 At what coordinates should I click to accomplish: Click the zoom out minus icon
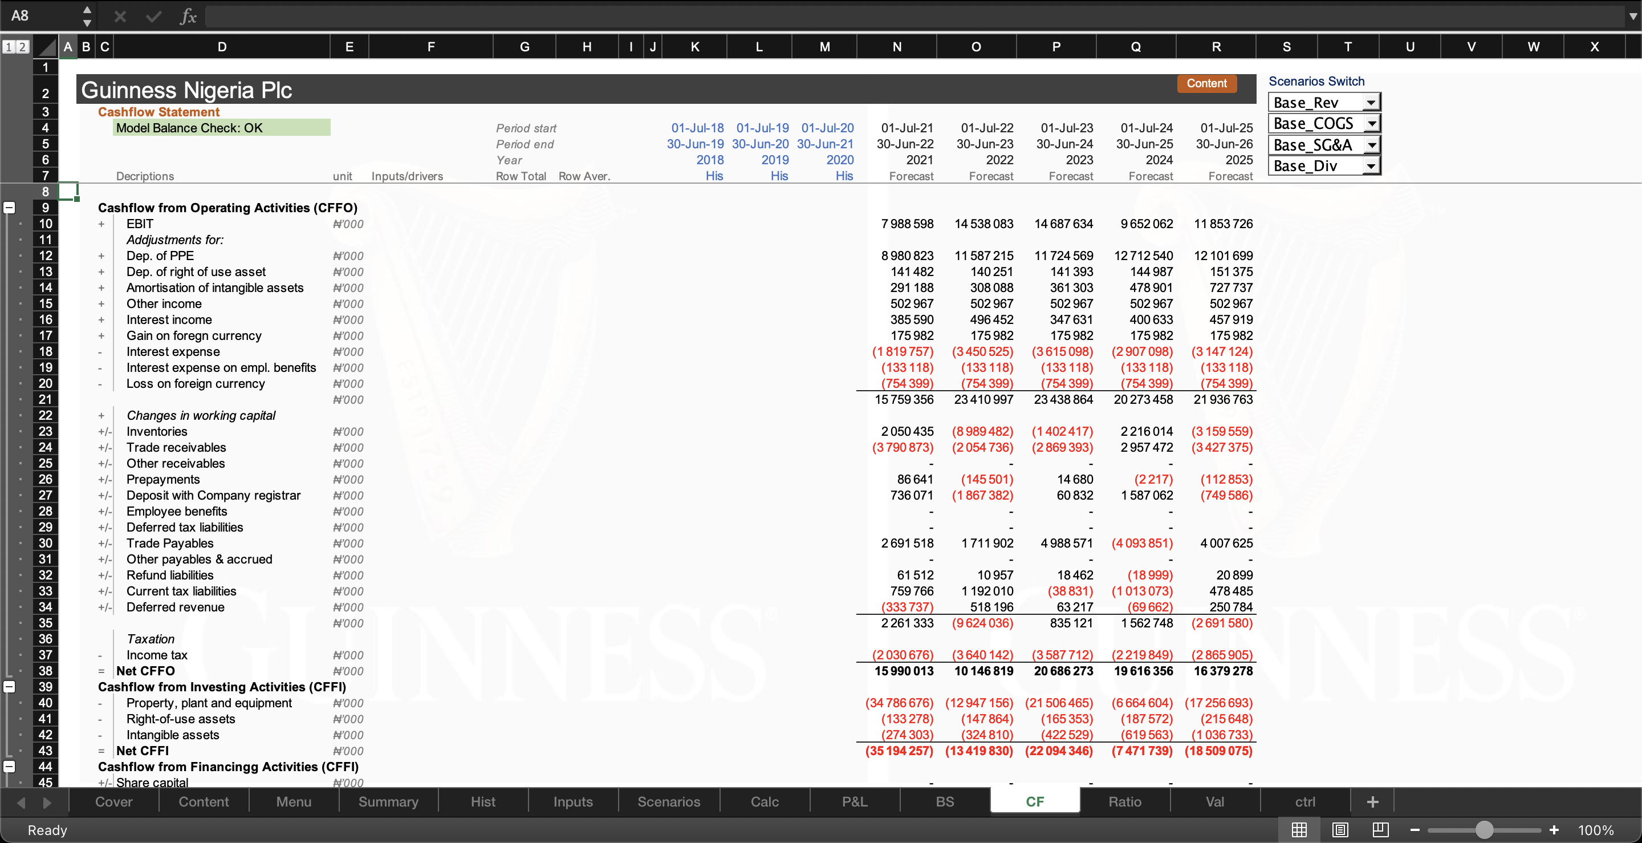click(x=1415, y=830)
